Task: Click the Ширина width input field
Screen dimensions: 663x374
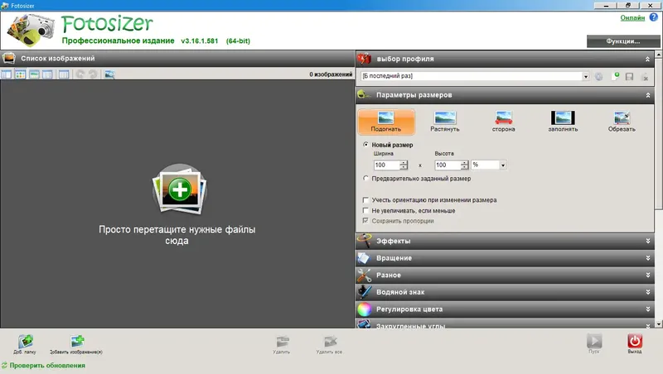Action: pos(386,165)
